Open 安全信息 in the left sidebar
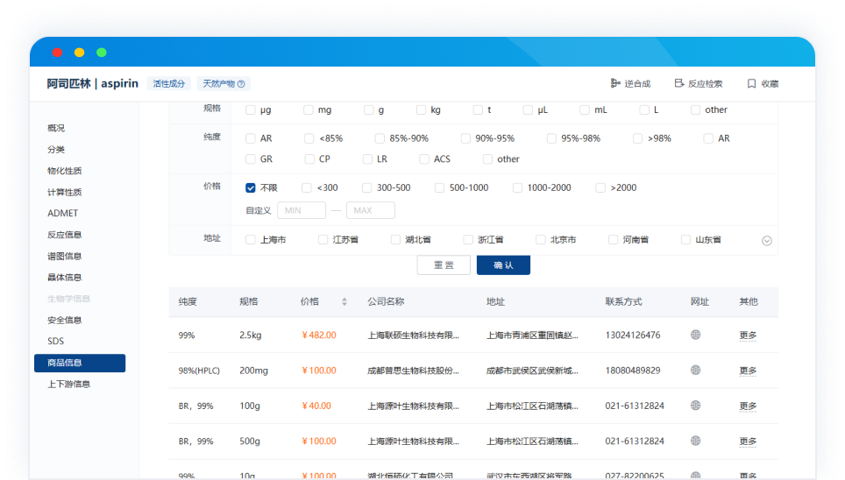 click(x=64, y=320)
